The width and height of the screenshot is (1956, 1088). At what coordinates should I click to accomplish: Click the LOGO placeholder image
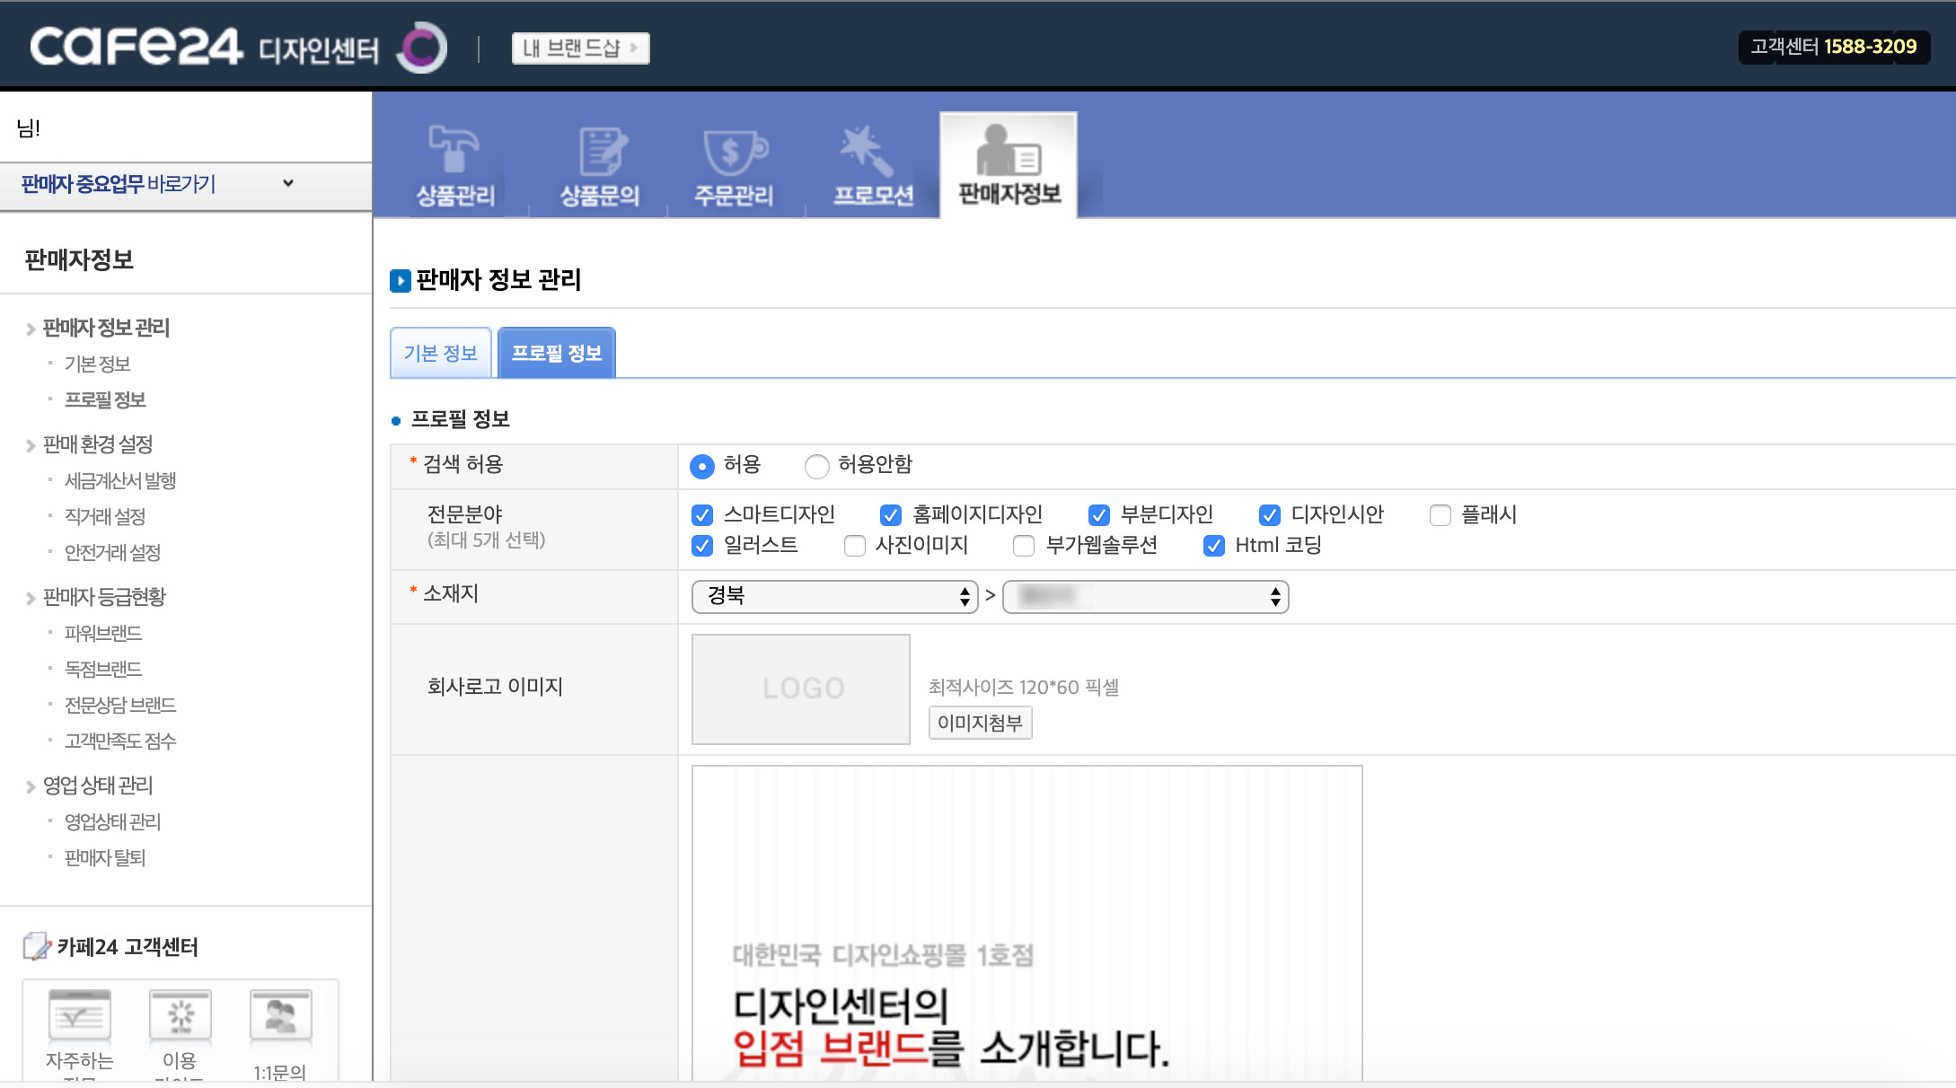(x=801, y=689)
